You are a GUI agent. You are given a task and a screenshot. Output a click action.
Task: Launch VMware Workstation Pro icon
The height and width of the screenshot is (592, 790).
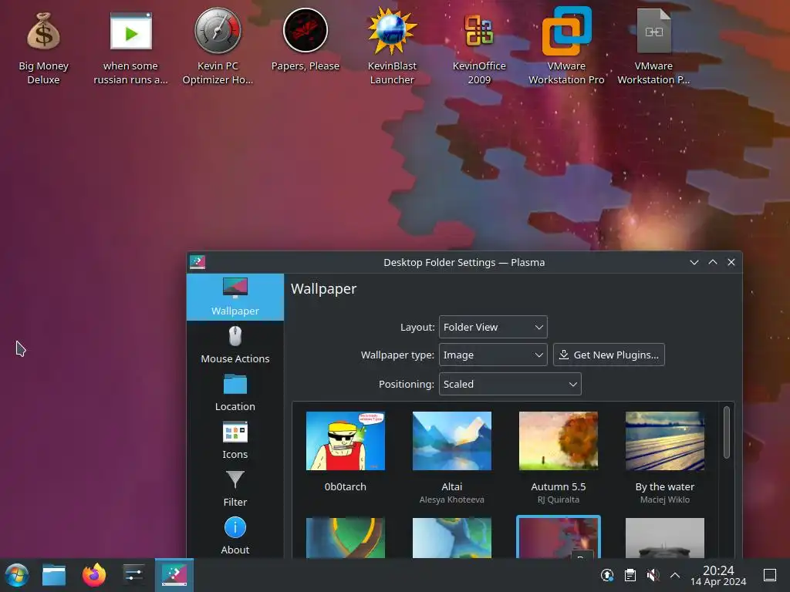[x=566, y=46]
